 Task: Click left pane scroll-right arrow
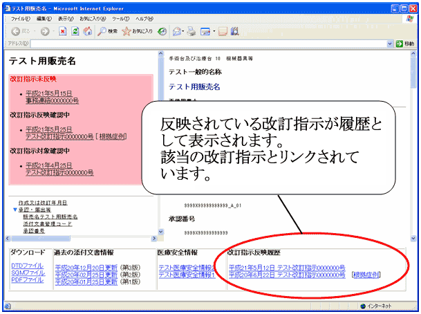[x=154, y=238]
